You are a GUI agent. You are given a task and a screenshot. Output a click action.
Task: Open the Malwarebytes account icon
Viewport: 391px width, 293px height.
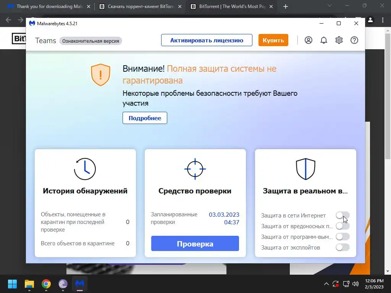coord(309,40)
